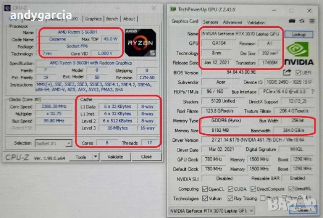323x218 pixels.
Task: Click the CPU-Z title bar app icon
Action: tap(8, 8)
